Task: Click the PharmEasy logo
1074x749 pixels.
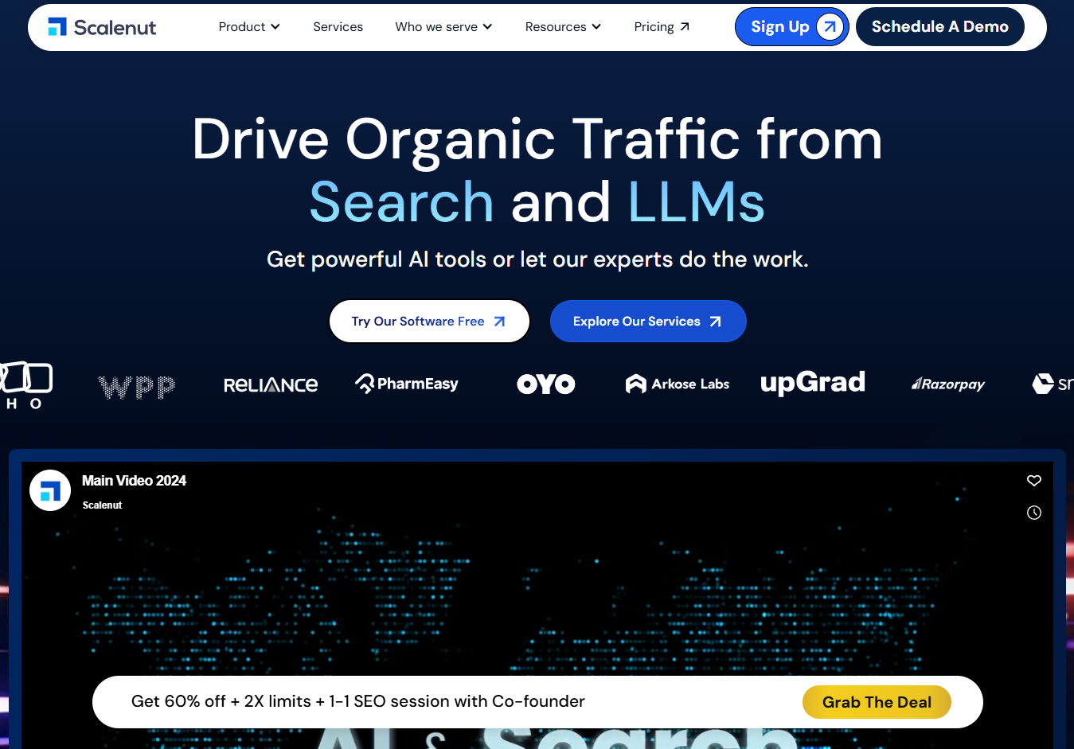Action: pyautogui.click(x=407, y=384)
